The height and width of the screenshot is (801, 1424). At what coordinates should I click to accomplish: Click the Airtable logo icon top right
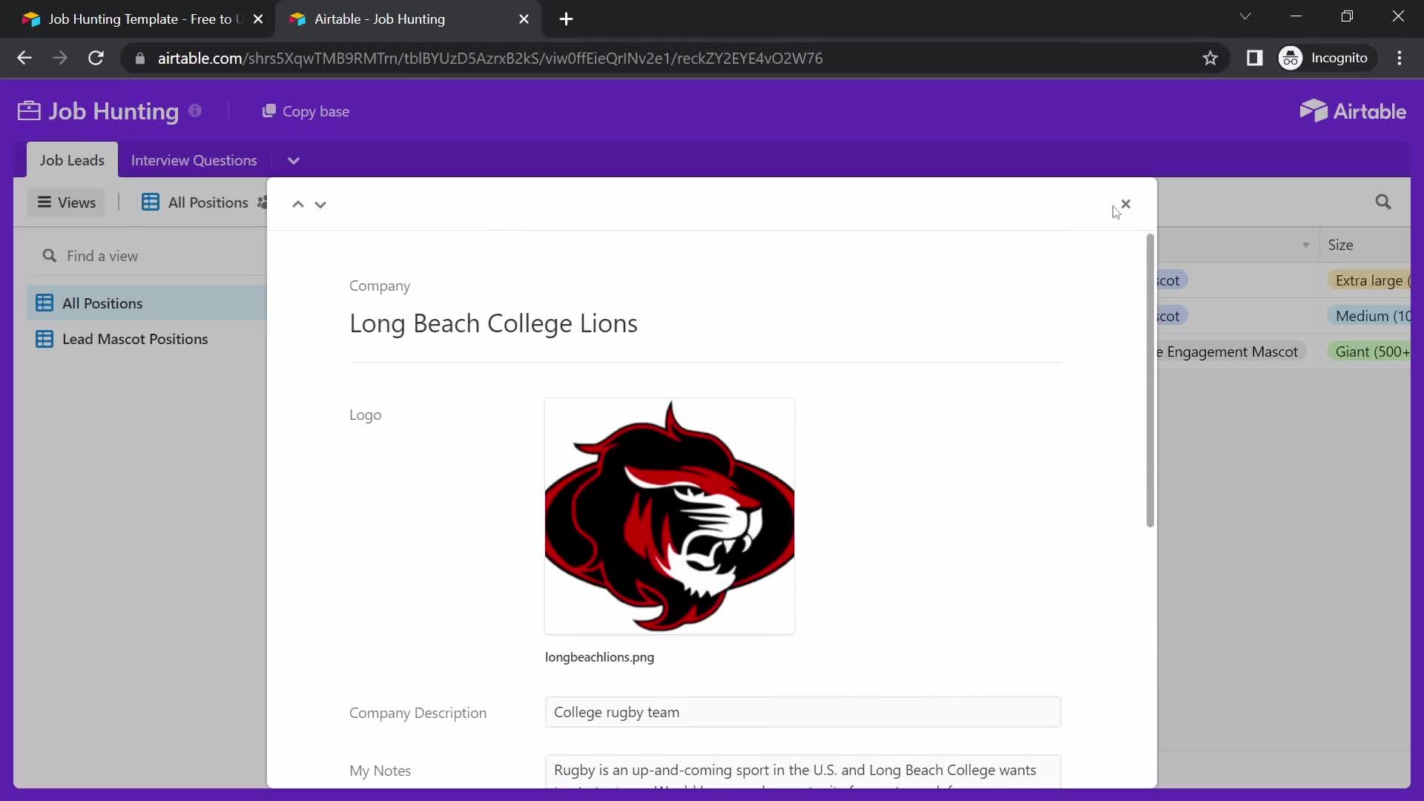coord(1311,111)
